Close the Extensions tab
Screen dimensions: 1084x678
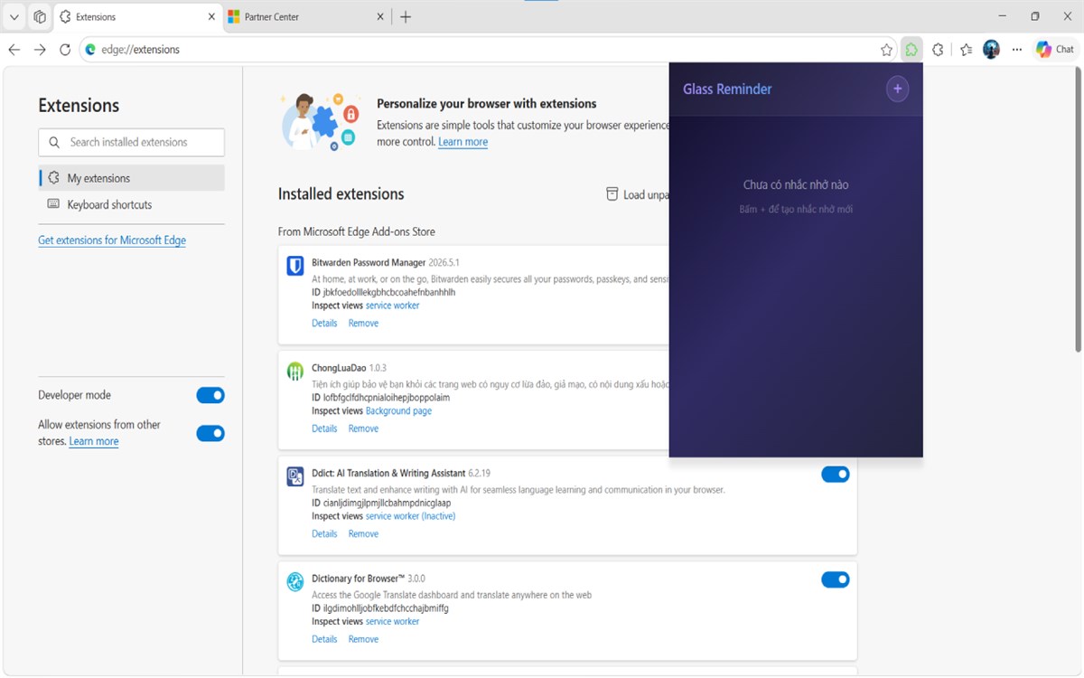(211, 16)
